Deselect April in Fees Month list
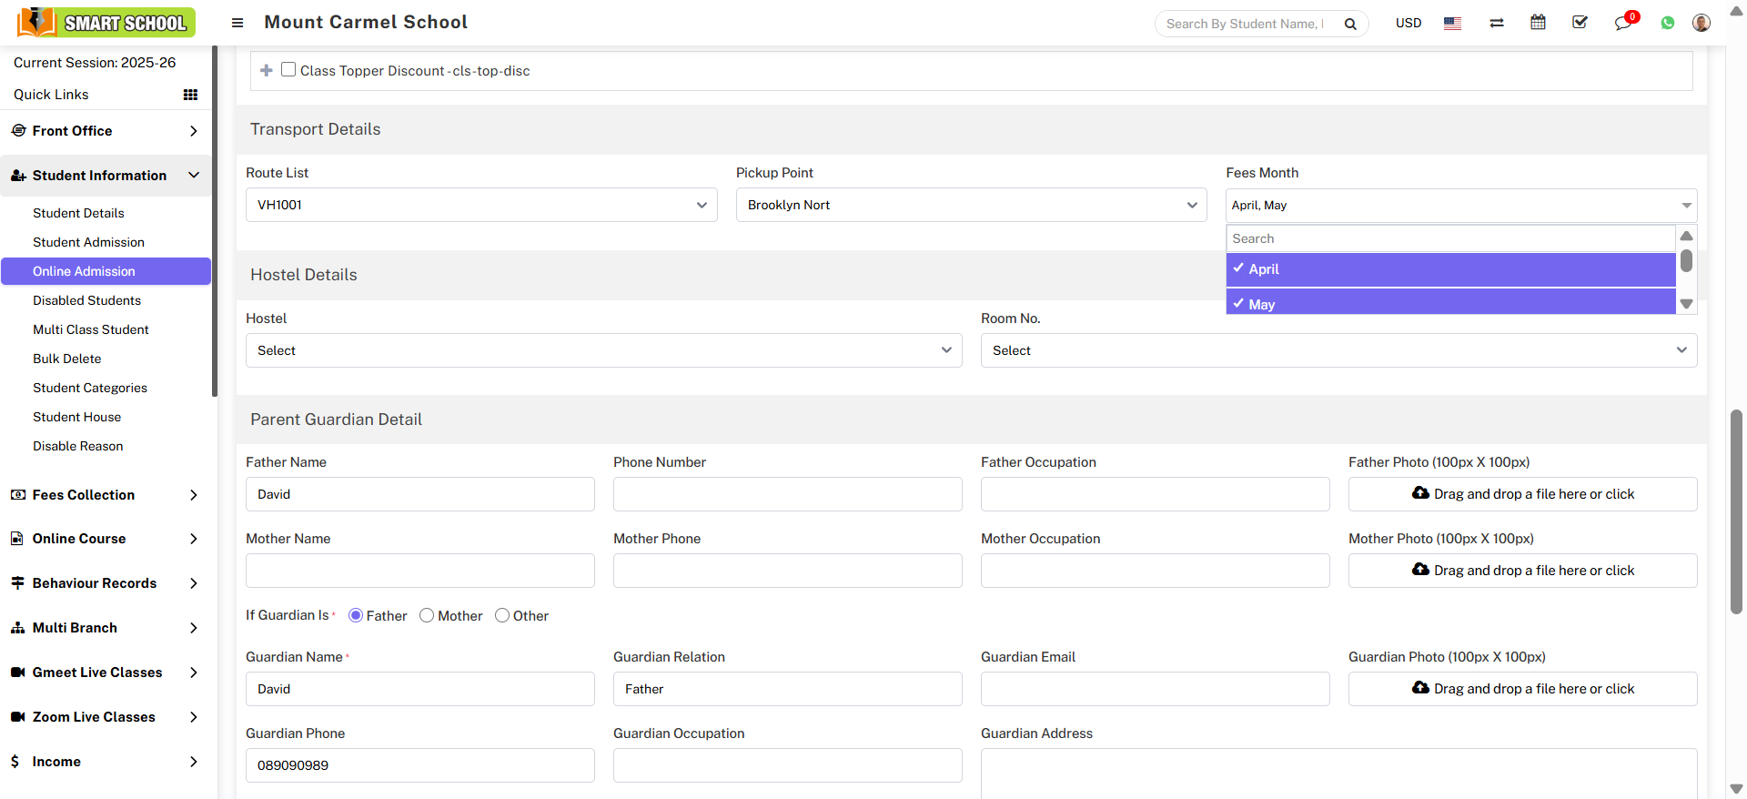The width and height of the screenshot is (1747, 799). (1450, 269)
